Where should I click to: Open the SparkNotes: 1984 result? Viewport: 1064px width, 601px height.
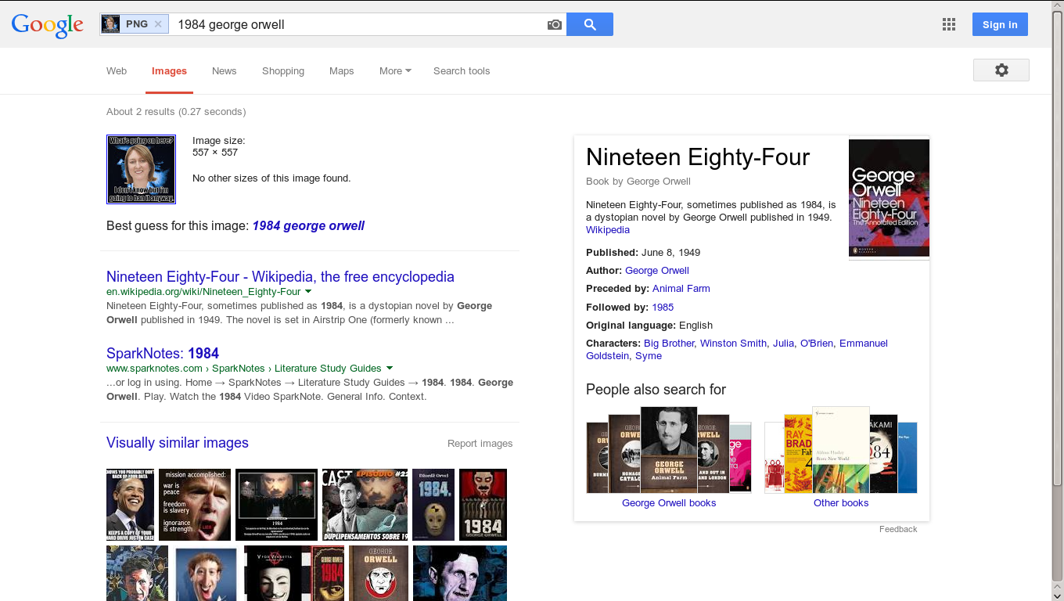[x=163, y=353]
